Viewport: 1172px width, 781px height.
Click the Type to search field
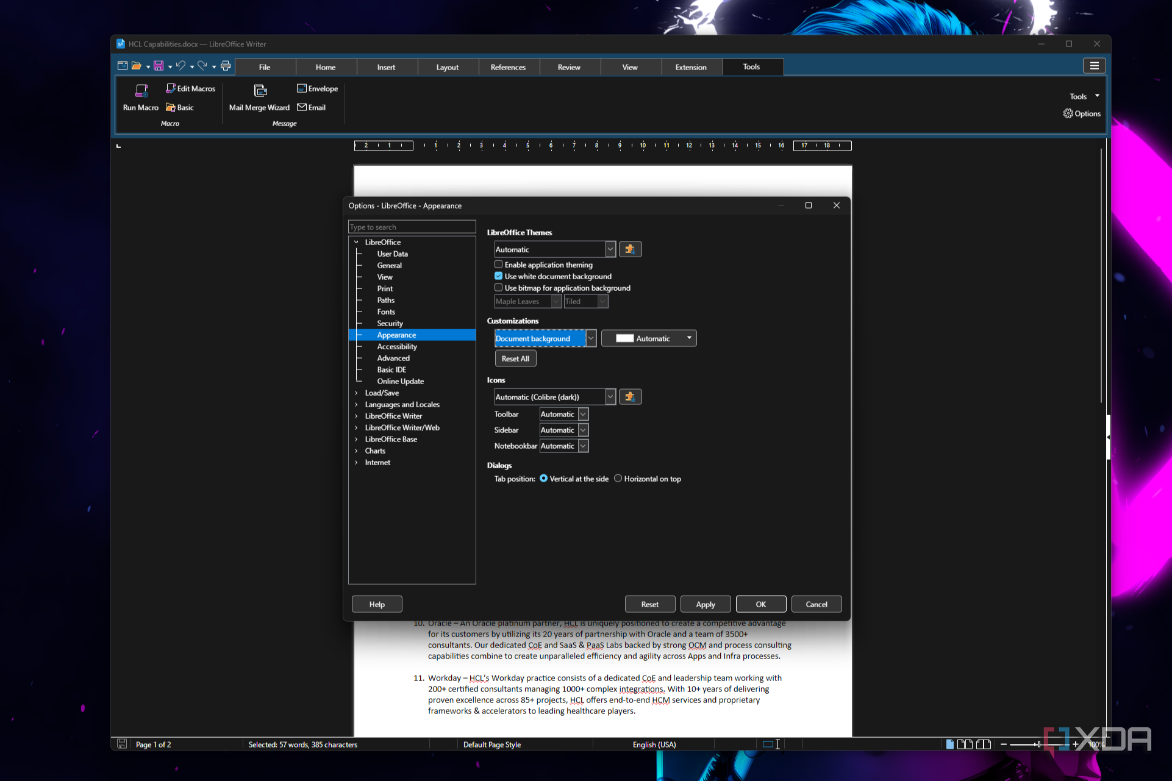[x=412, y=227]
